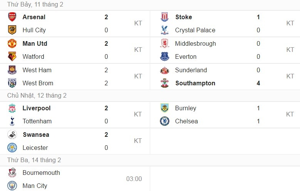The image size is (300, 191).
Task: Click the Man Utd club crest
Action: point(12,43)
